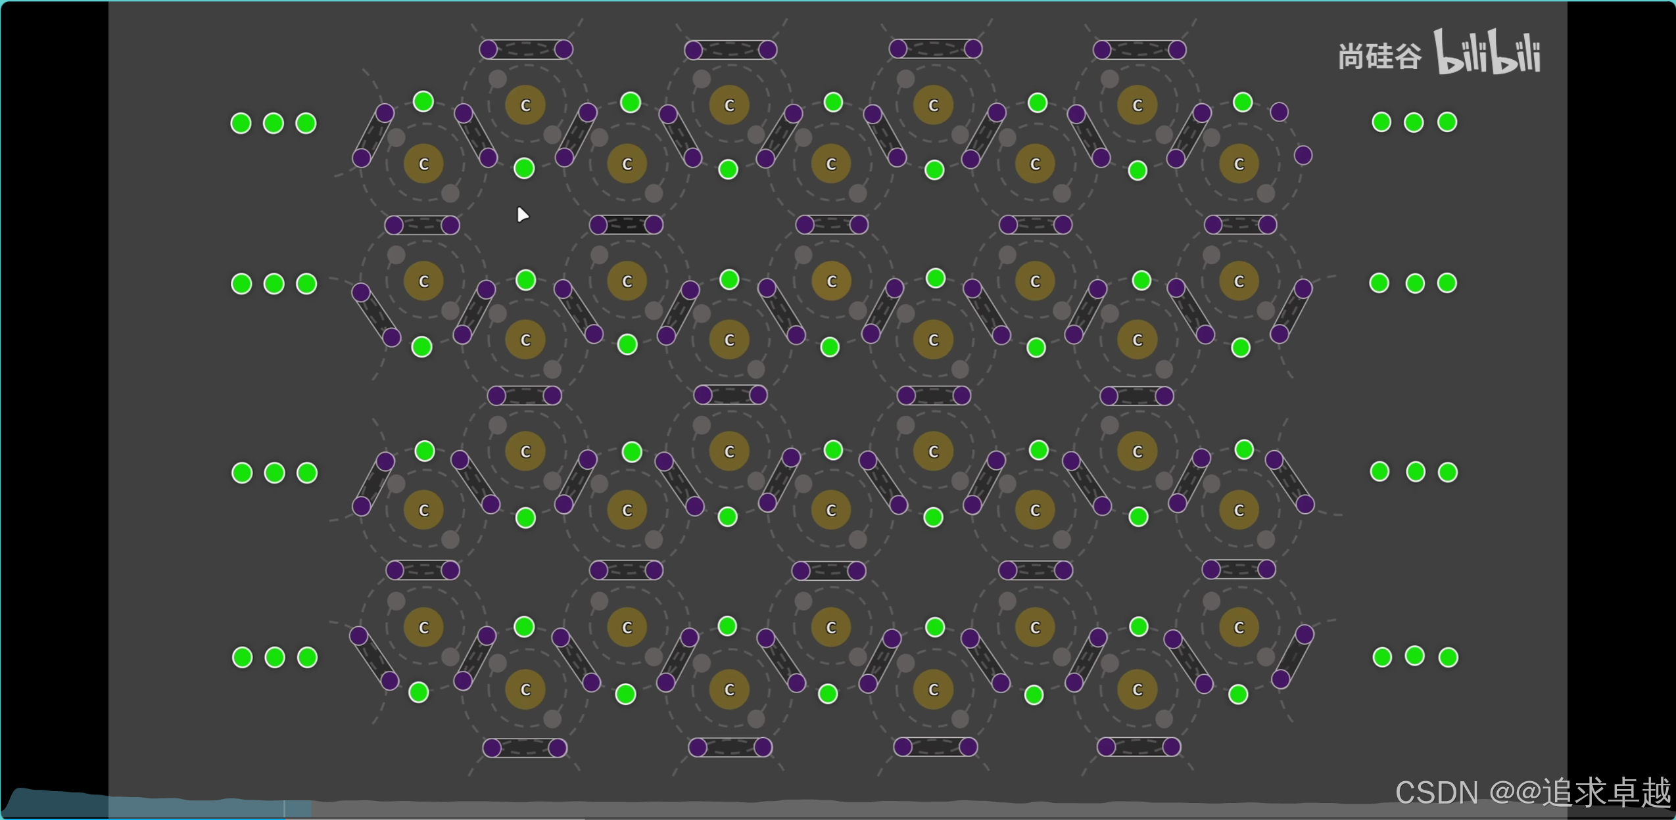Viewport: 1676px width, 820px height.
Task: Click the bottom-right horizontal purple bond capsule
Action: 1138,747
